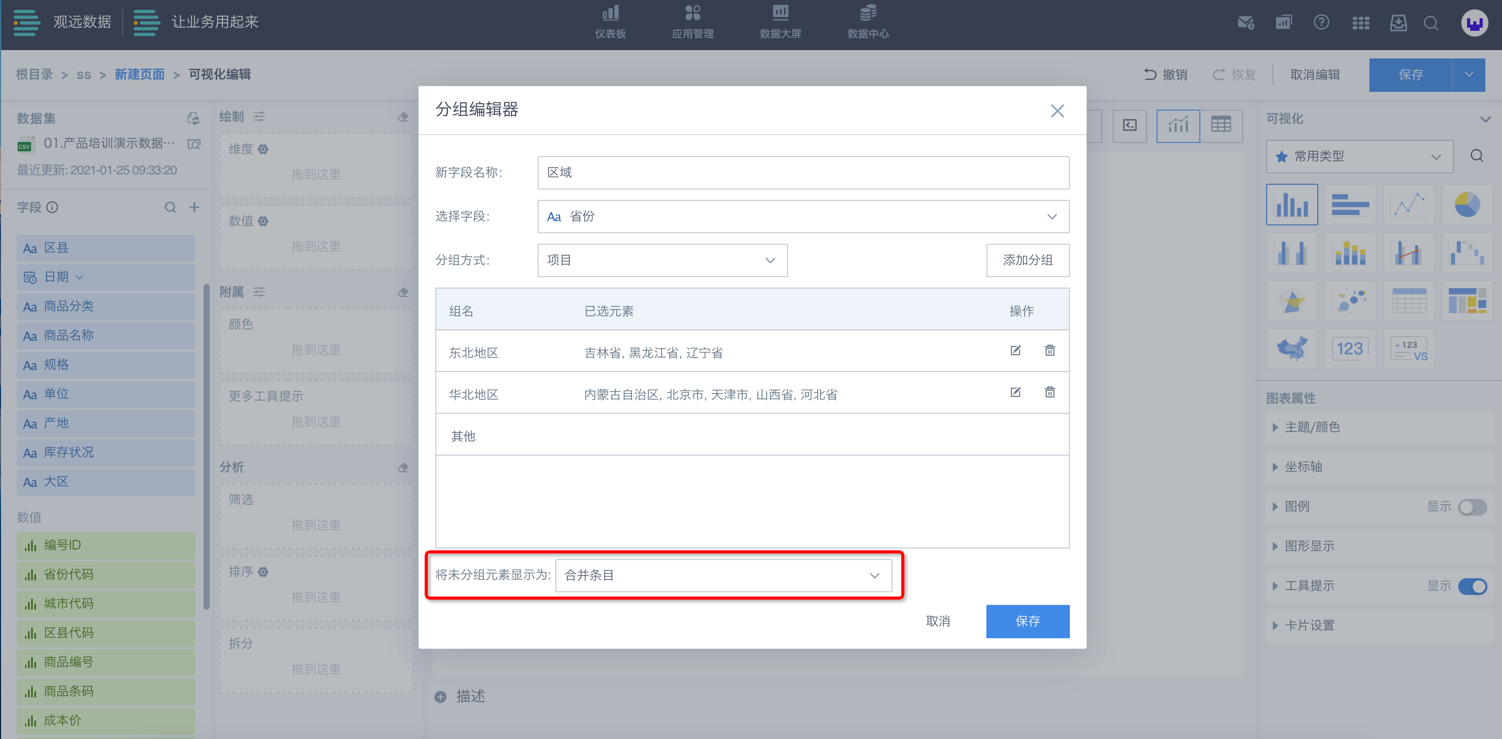Click the edit icon for 东北地区 group
Screen dimensions: 1502x739
click(1015, 351)
